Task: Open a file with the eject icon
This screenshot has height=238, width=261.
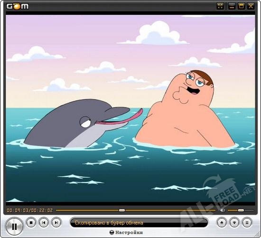Action: pos(222,222)
